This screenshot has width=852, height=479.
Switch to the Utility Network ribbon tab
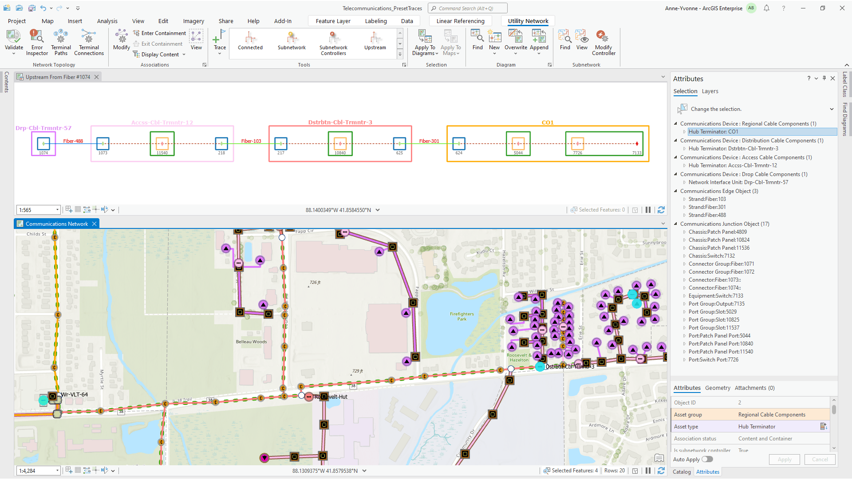pos(528,21)
